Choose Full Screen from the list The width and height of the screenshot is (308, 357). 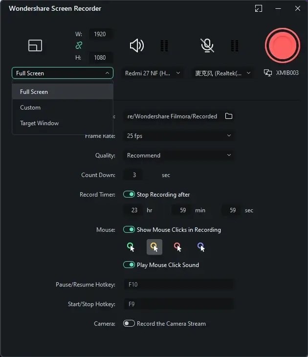(63, 91)
